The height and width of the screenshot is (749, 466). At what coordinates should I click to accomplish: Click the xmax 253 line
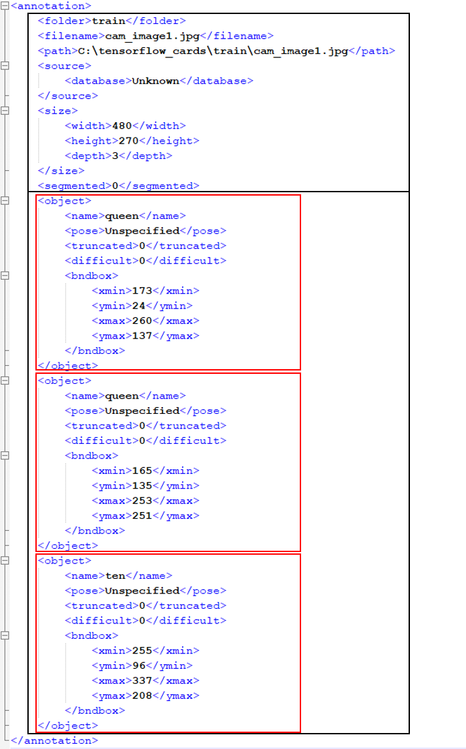coord(146,501)
